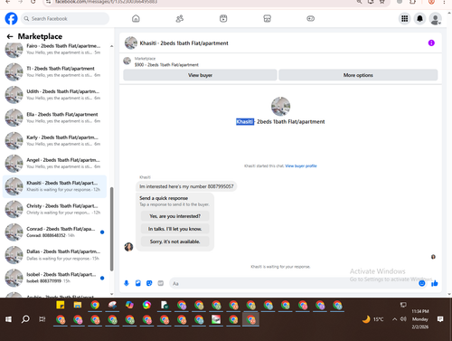The image size is (452, 341).
Task: Click Khasiti's message with the phone number
Action: 186,186
